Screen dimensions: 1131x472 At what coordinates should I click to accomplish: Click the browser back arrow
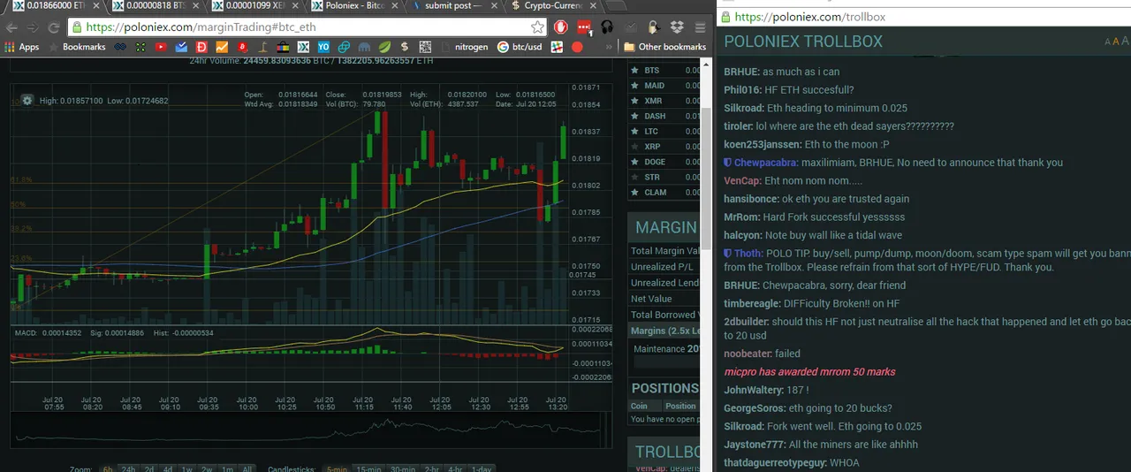coord(12,27)
